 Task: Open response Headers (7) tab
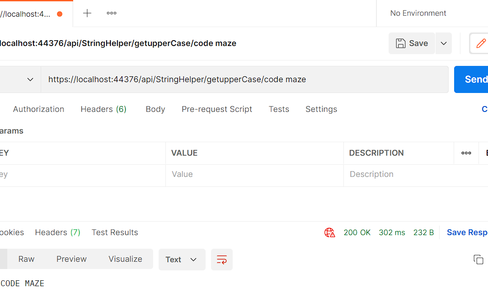(57, 232)
